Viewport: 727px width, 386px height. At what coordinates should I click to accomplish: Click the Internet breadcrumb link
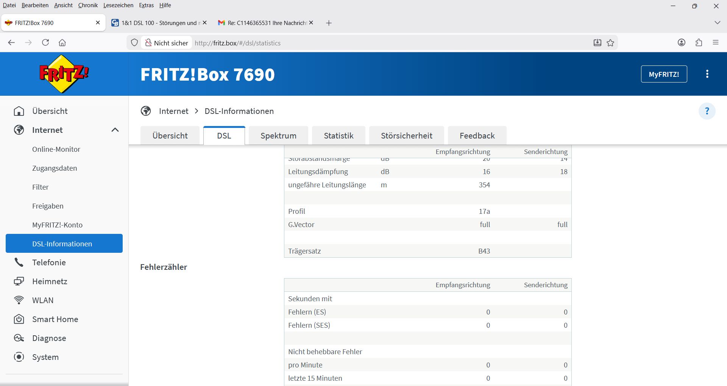[173, 111]
